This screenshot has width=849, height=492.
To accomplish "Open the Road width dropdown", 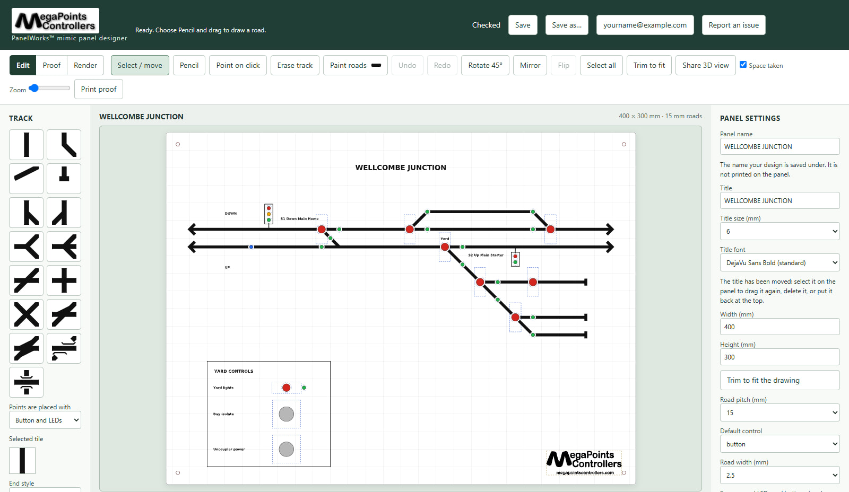I will (x=779, y=475).
